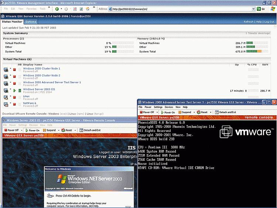Click the green Go arrow icon
Viewport: 277px width, 208px height.
[x=259, y=9]
